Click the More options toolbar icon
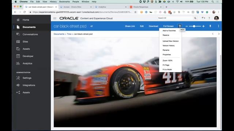 click(x=180, y=26)
